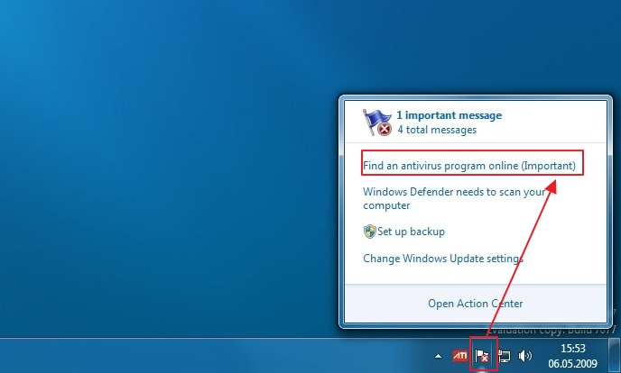The width and height of the screenshot is (621, 373).
Task: Open the volume speaker tray icon
Action: [524, 356]
